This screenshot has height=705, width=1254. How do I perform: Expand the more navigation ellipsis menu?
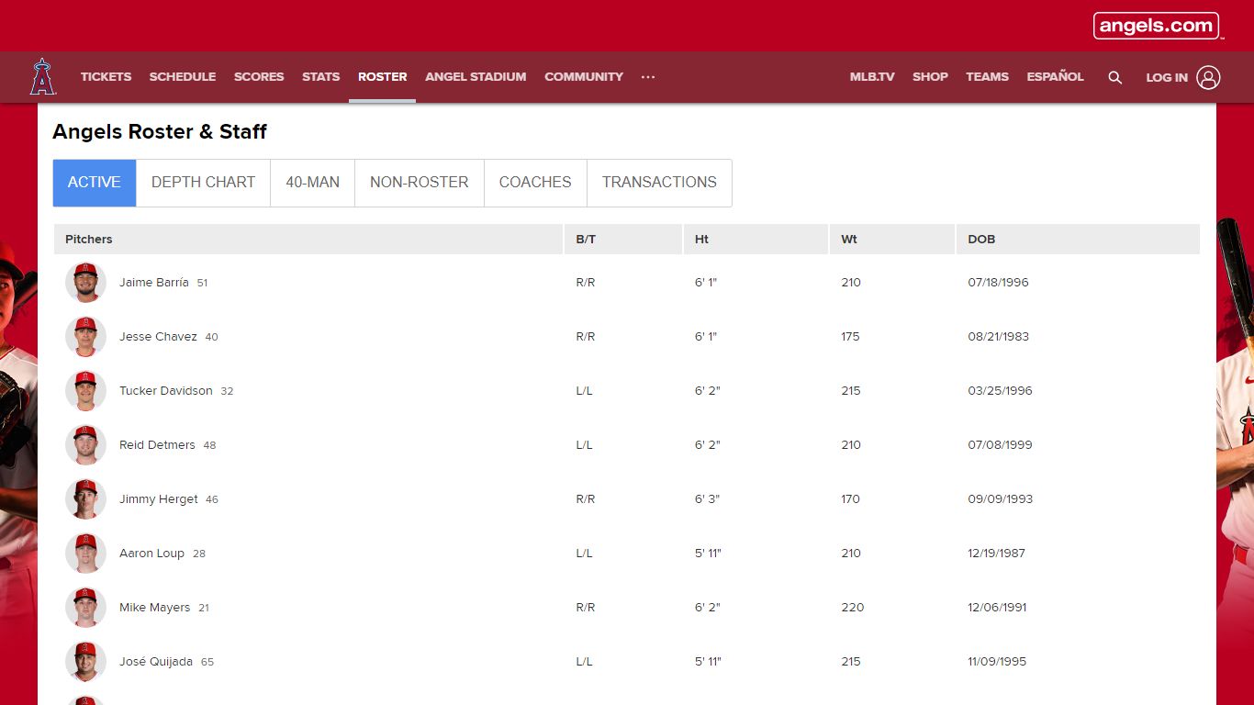click(648, 77)
